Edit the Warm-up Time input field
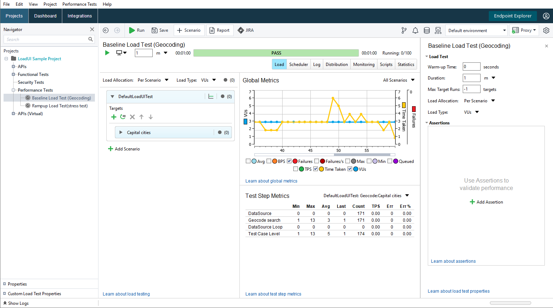This screenshot has height=308, width=553. pos(471,67)
